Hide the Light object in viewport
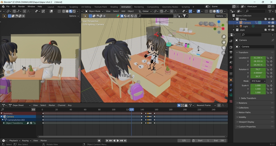The image size is (276, 146). 269,26
